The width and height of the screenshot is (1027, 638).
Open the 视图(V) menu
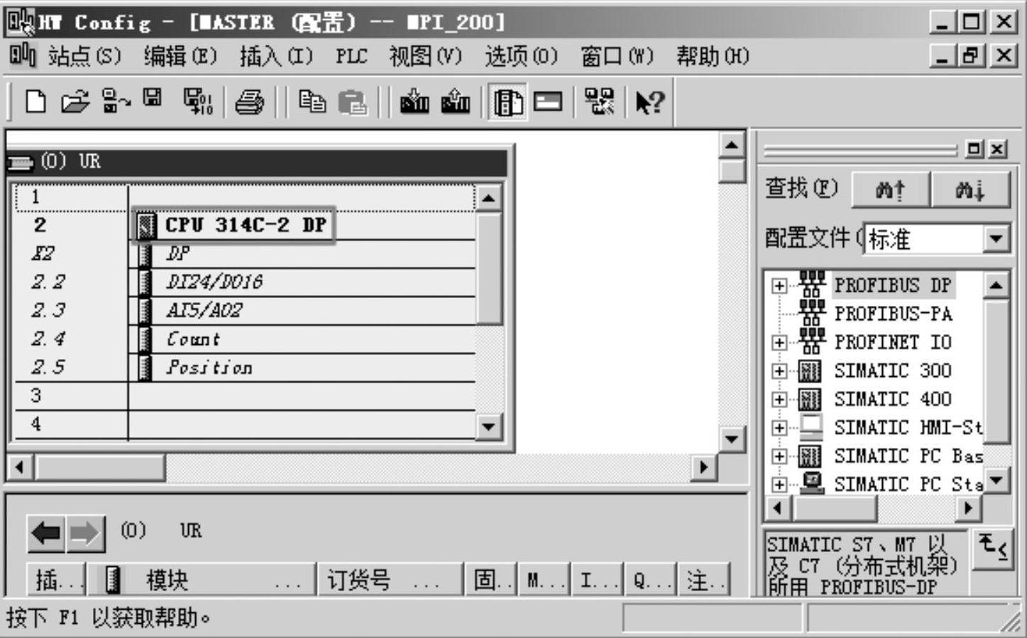click(x=425, y=56)
